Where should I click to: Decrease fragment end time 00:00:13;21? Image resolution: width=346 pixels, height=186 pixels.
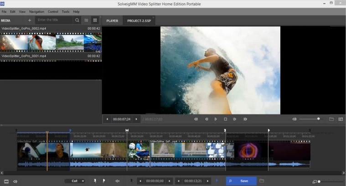point(179,181)
